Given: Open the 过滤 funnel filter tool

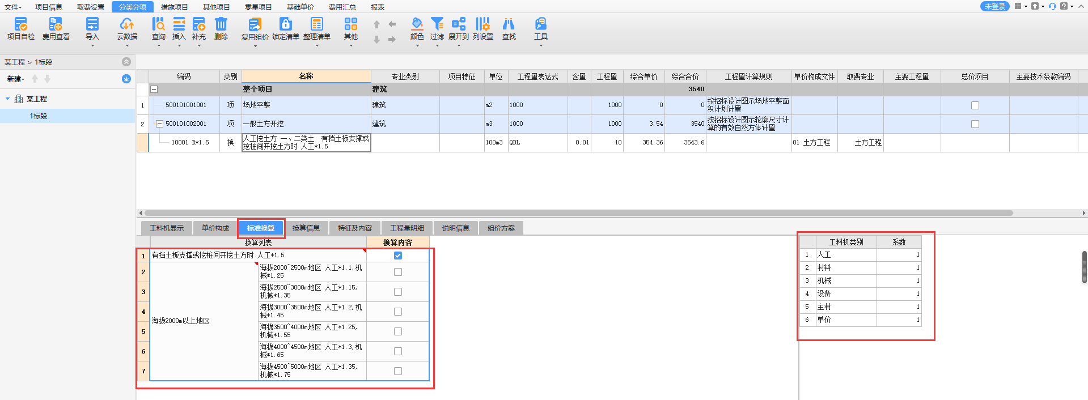Looking at the screenshot, I should (437, 24).
